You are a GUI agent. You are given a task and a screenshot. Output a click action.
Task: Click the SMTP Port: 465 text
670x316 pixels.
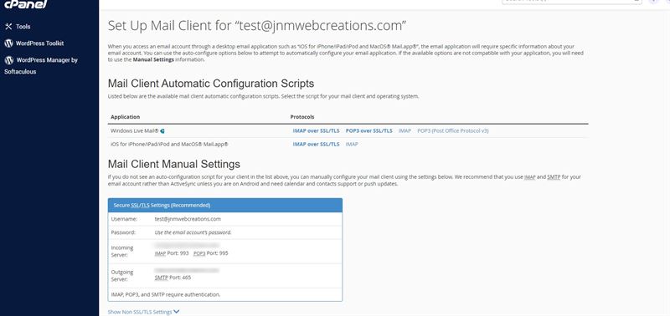tap(173, 278)
